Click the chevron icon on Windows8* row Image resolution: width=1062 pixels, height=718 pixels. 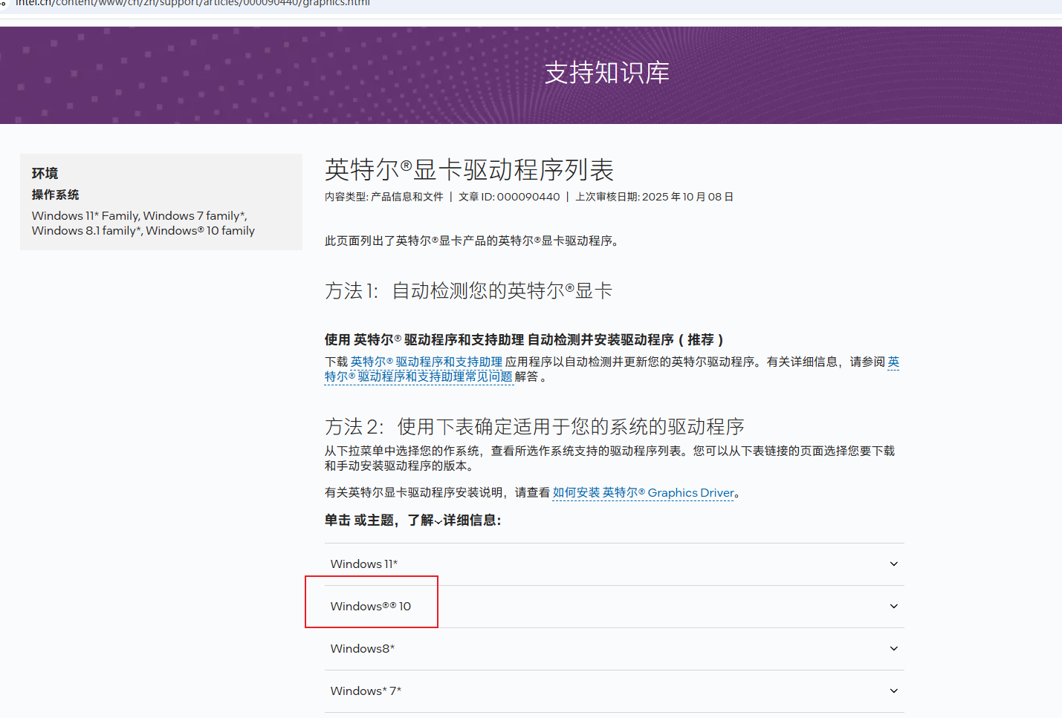point(893,648)
